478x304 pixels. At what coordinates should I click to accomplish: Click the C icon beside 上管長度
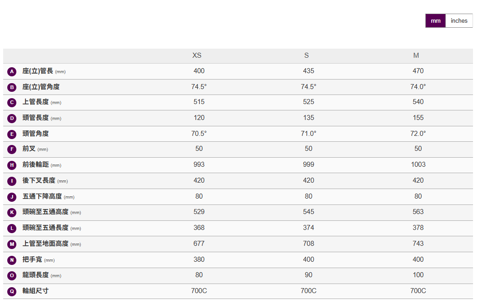[12, 102]
